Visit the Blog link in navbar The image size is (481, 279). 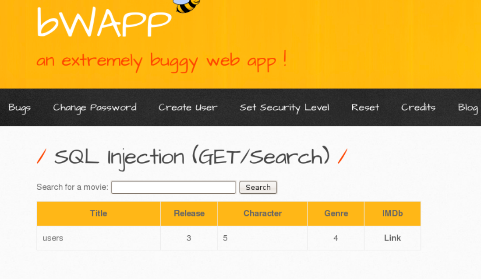pos(468,108)
